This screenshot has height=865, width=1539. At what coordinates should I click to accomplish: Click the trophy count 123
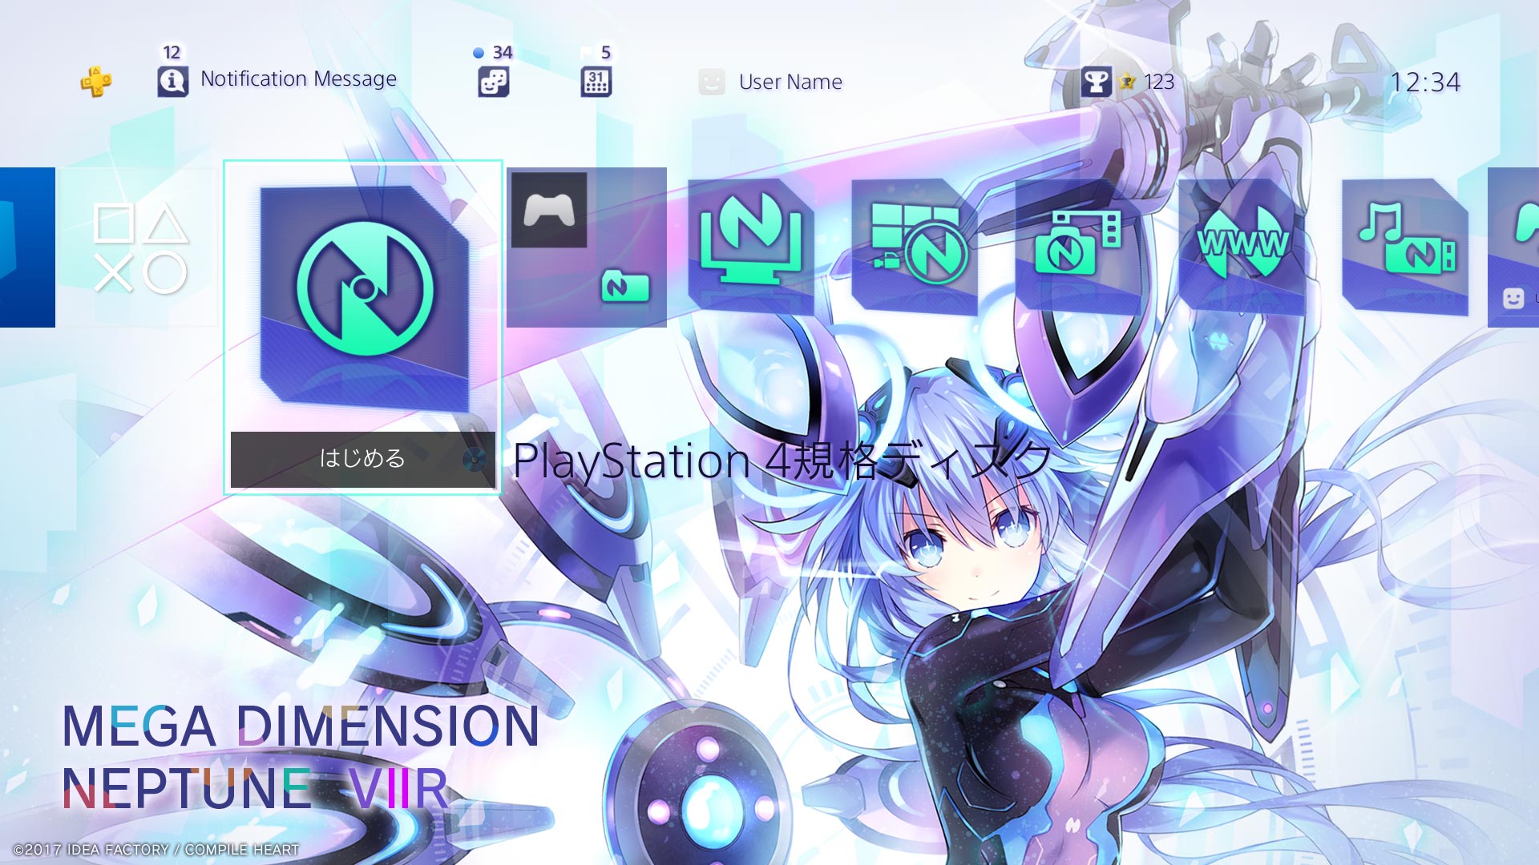(x=1159, y=82)
